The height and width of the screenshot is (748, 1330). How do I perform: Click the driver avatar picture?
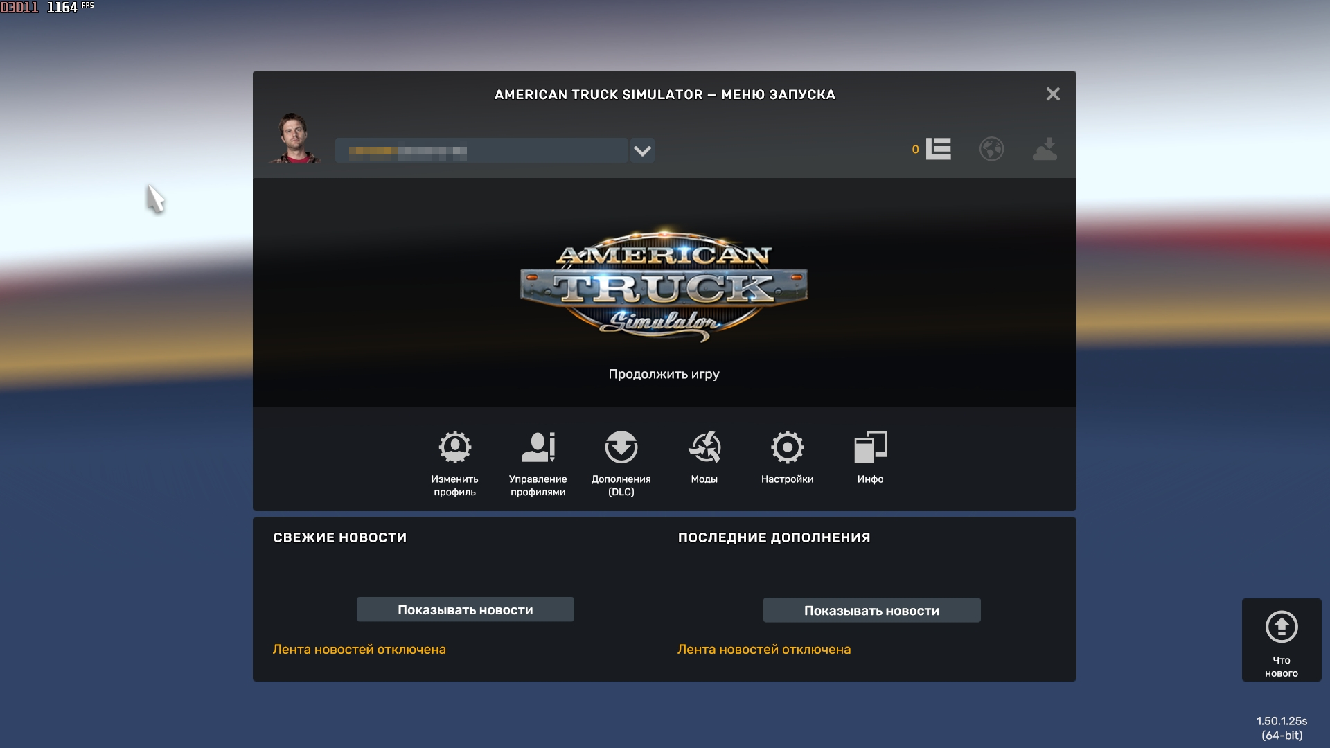pos(296,139)
